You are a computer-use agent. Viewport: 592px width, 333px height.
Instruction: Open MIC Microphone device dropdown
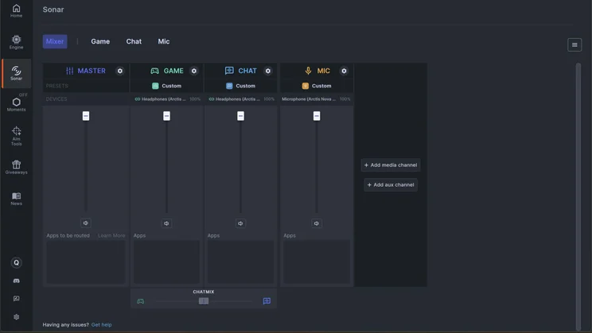[317, 99]
